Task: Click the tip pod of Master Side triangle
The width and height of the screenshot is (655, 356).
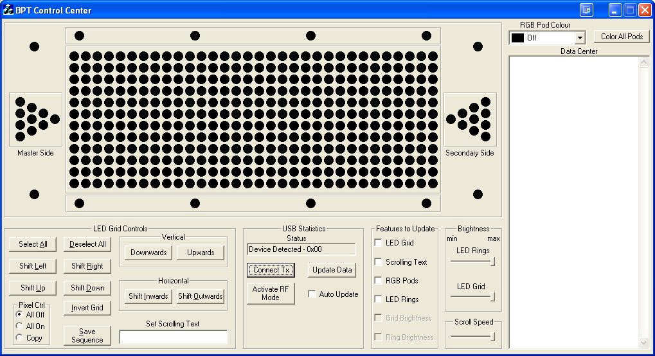Action: click(x=55, y=119)
